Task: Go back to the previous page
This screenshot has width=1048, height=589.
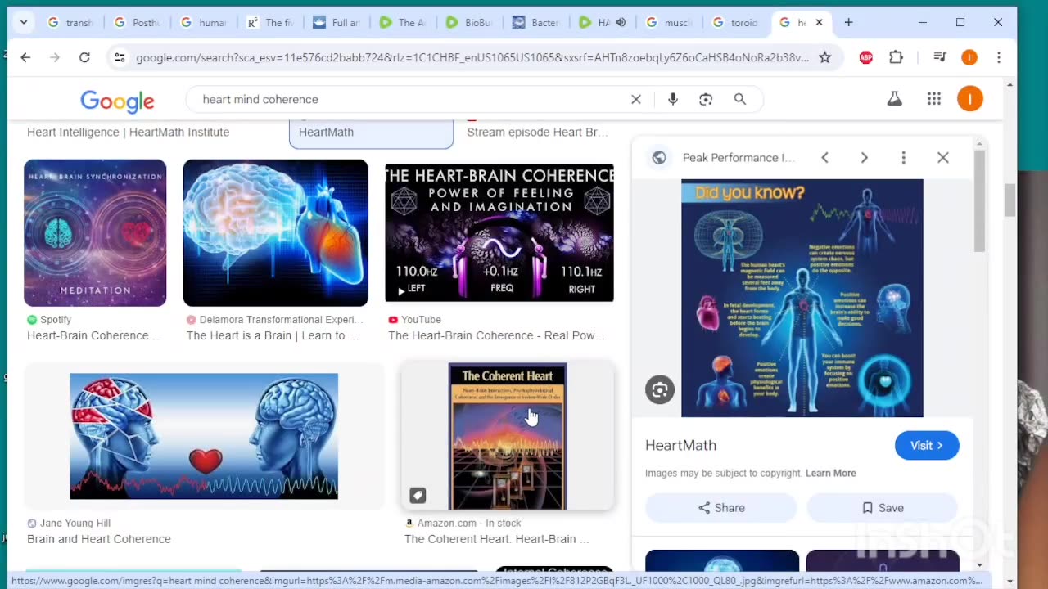Action: pos(25,57)
